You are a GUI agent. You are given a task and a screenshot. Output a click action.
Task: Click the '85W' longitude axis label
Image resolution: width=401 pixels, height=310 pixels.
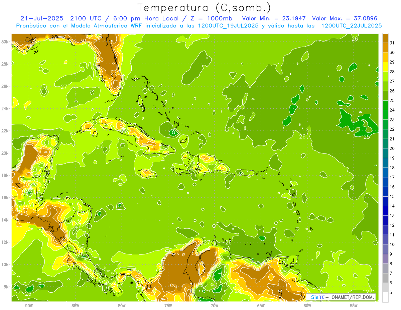click(75, 306)
